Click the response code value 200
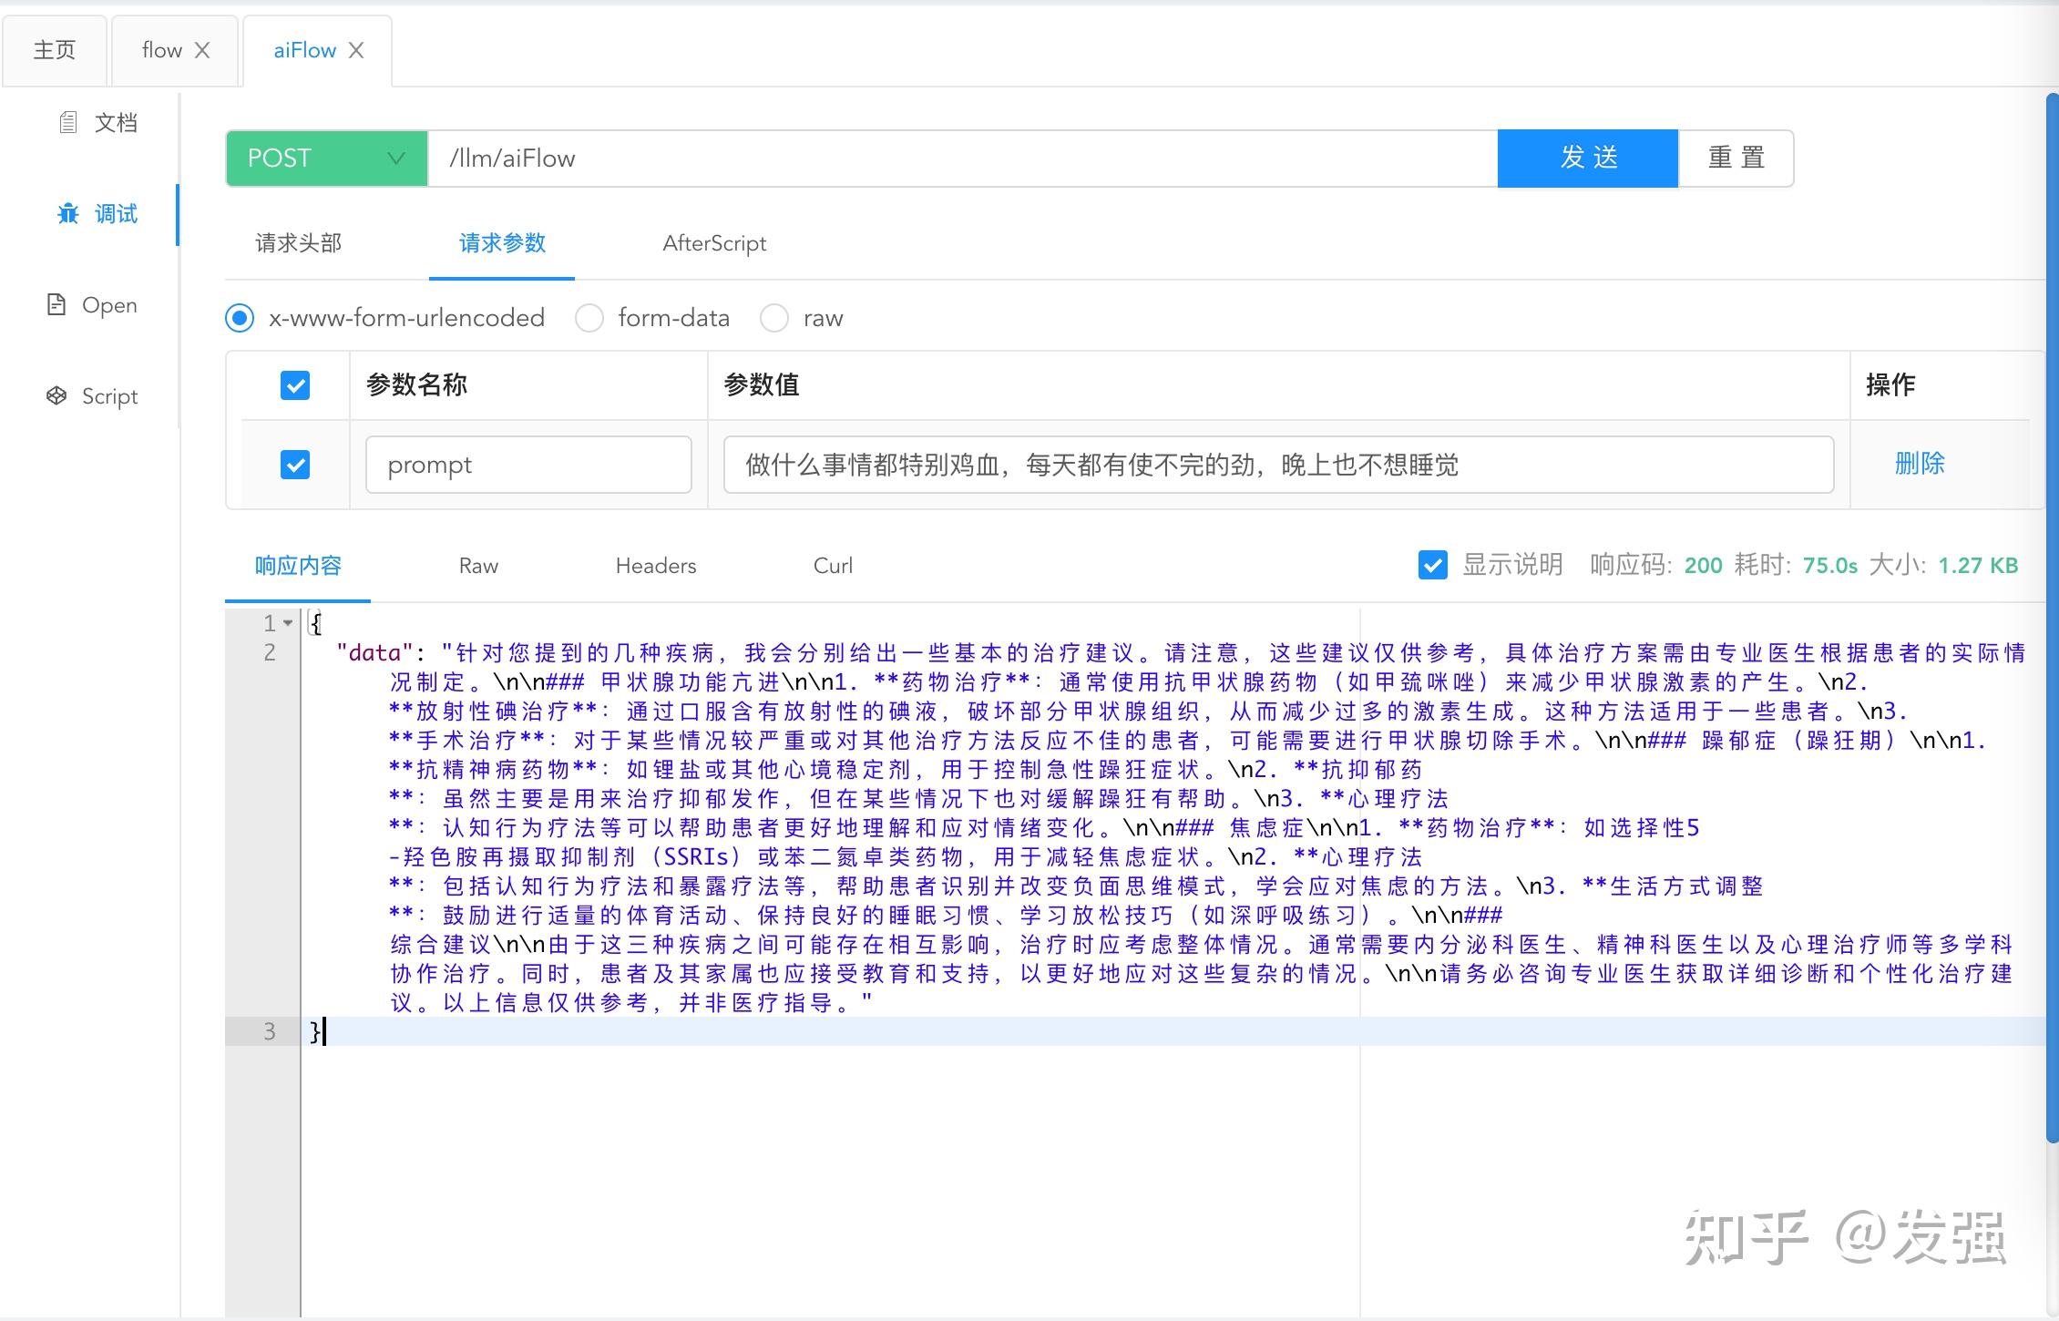Image resolution: width=2059 pixels, height=1321 pixels. [x=1703, y=566]
